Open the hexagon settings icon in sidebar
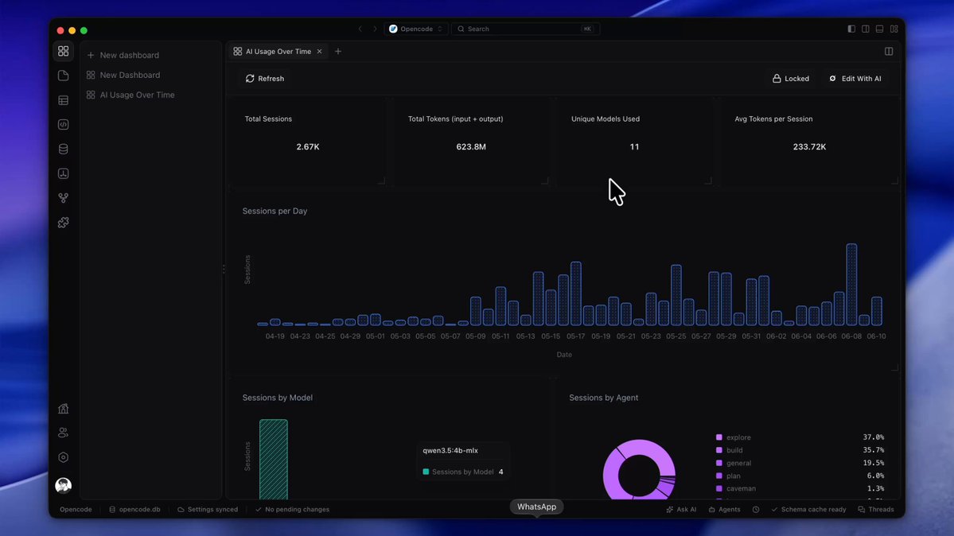This screenshot has height=536, width=954. 64,457
